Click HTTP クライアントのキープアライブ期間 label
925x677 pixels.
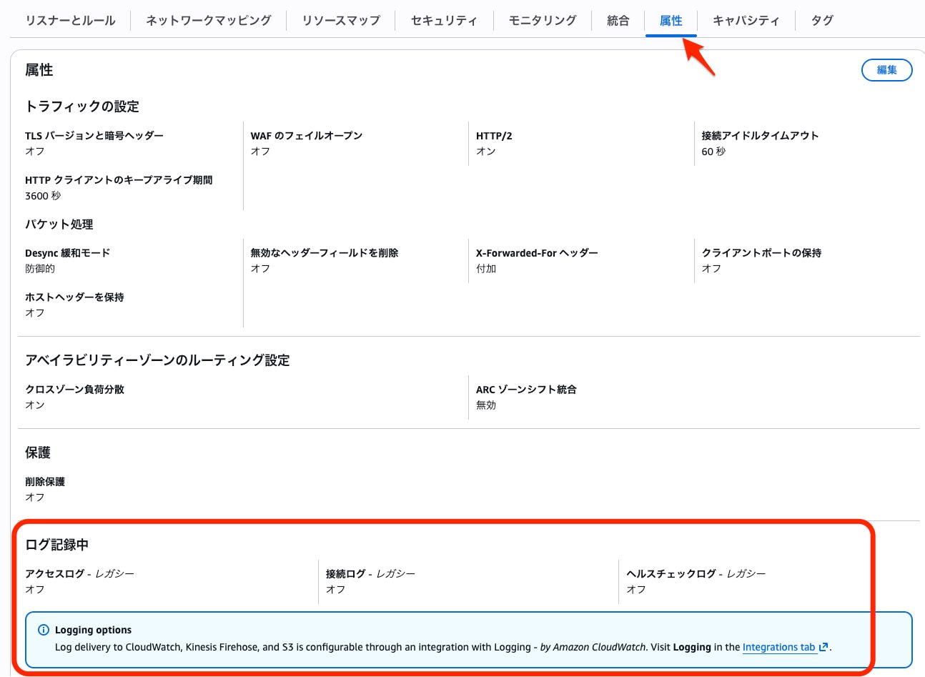[x=119, y=180]
